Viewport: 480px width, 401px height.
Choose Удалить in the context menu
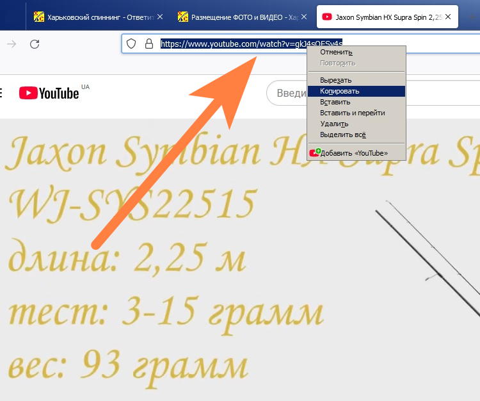[x=356, y=124]
